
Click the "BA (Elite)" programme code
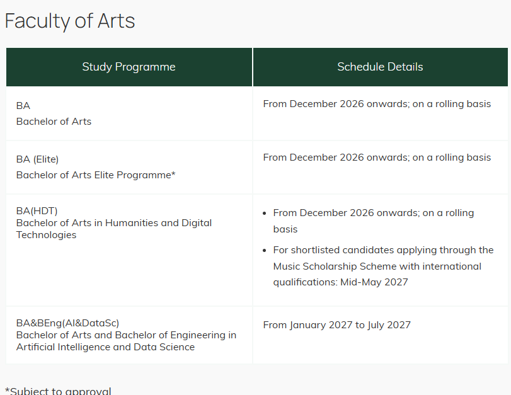pyautogui.click(x=37, y=159)
